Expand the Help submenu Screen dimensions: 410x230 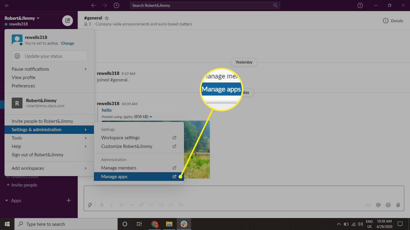pyautogui.click(x=50, y=146)
